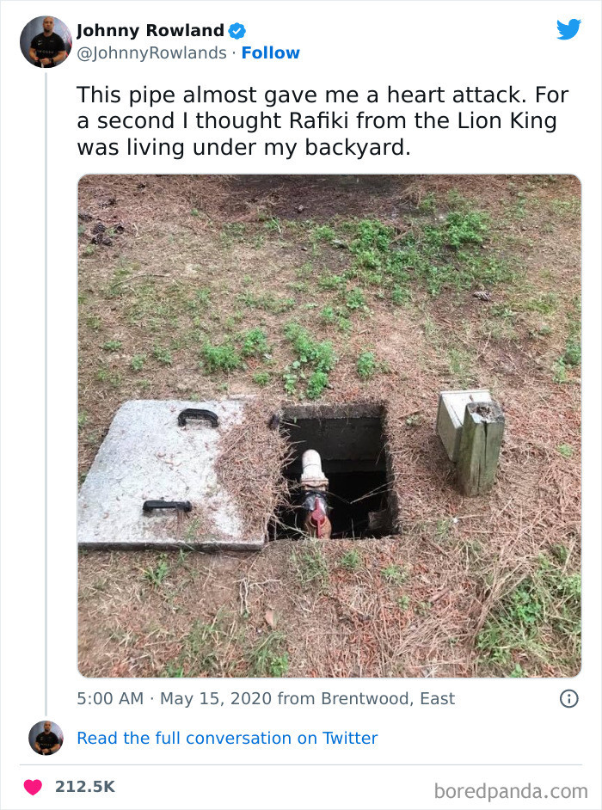Open Read the full conversation on Twitter
This screenshot has height=810, width=602.
coord(228,739)
